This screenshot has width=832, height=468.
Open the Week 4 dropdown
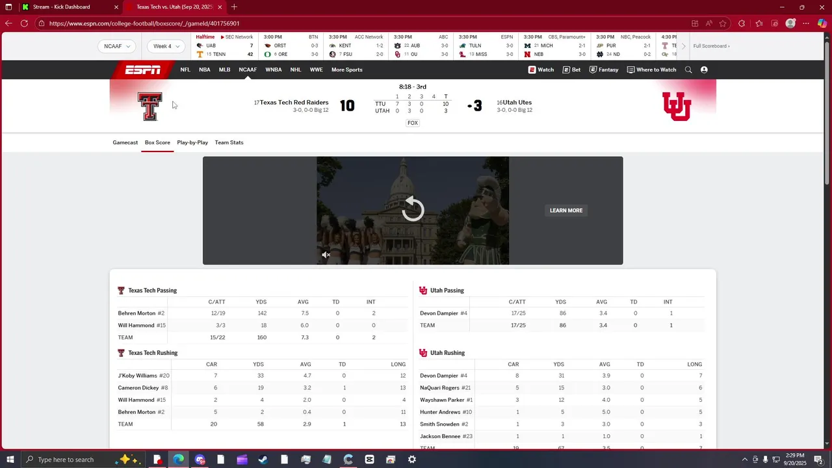tap(166, 46)
